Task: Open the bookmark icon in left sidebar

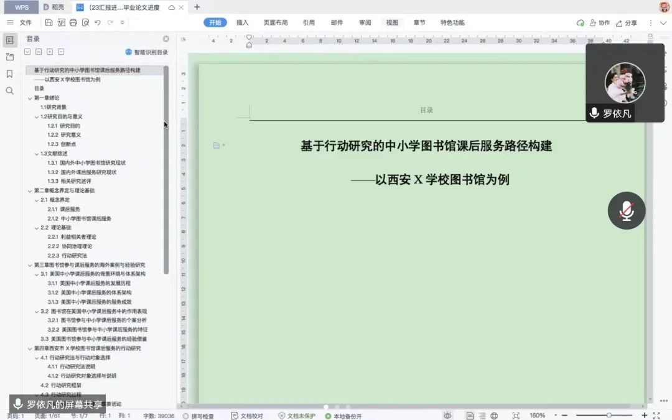Action: tap(9, 74)
